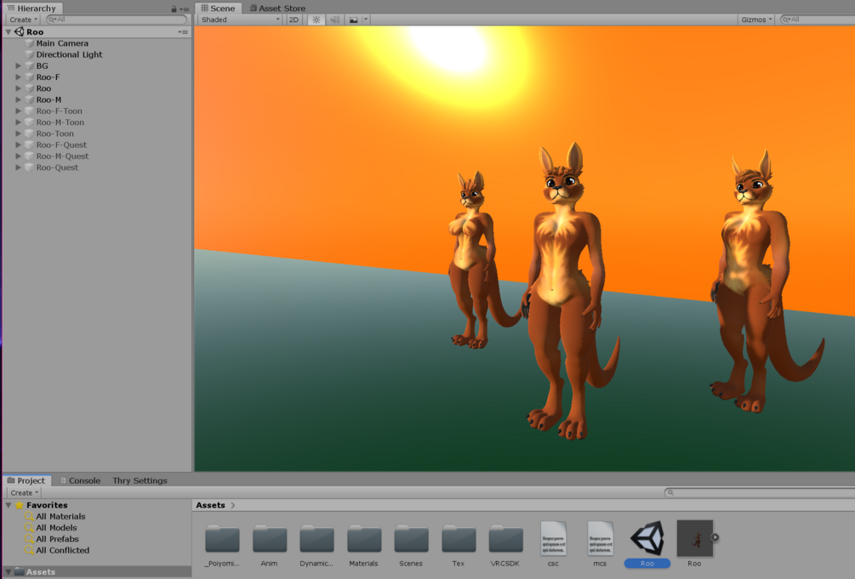Toggle 2D view mode button
The image size is (855, 579).
(294, 20)
